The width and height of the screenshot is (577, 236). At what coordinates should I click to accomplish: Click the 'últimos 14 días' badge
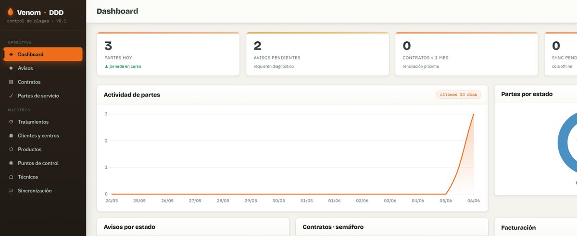coord(458,94)
